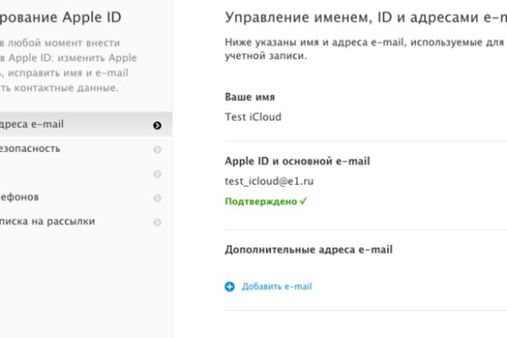
Task: Open the selected e-mail addresses sidebar section
Action: pos(34,125)
